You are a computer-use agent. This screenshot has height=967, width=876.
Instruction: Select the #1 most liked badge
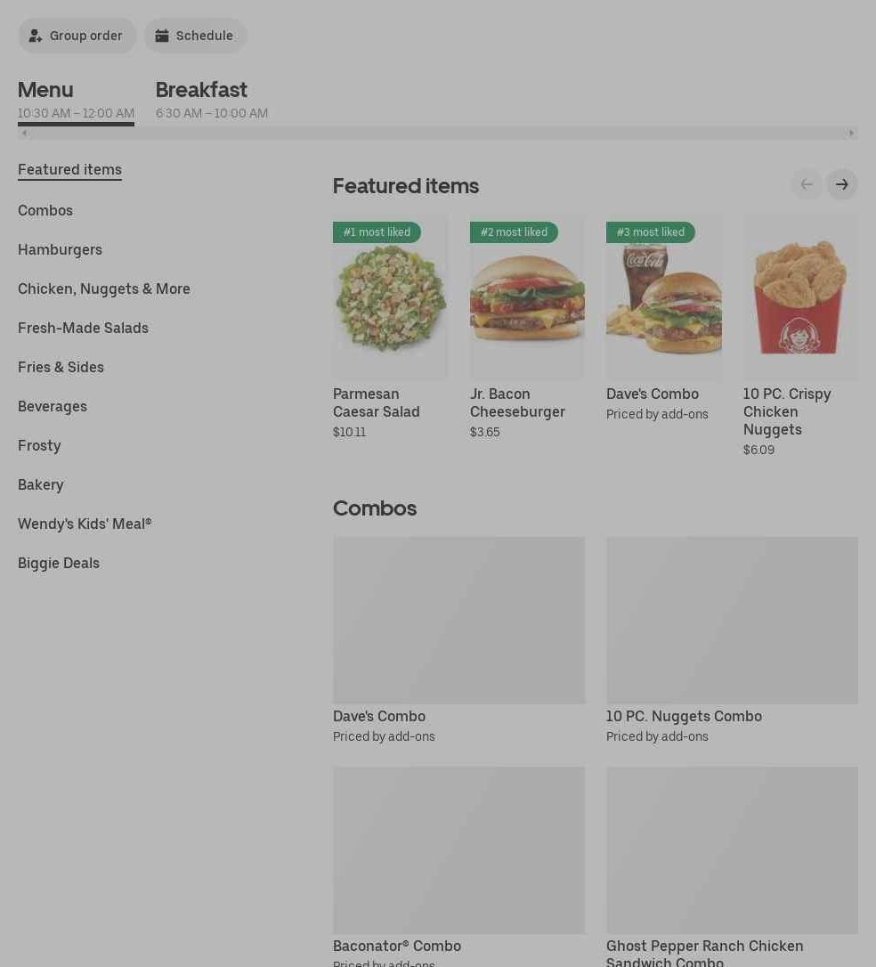pyautogui.click(x=377, y=232)
